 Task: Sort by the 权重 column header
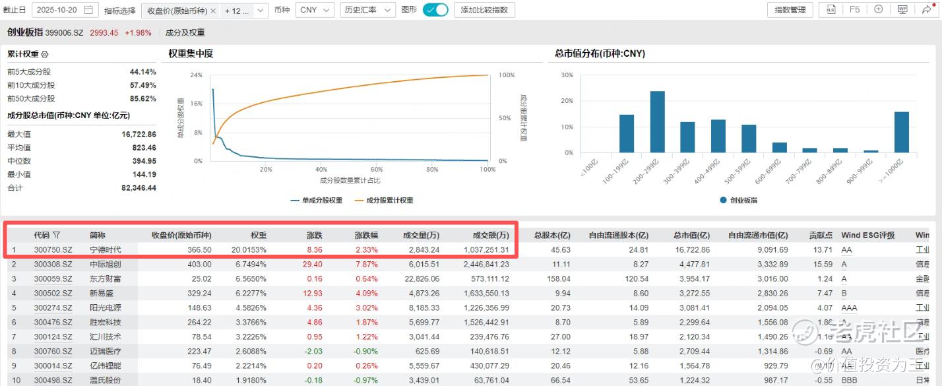coord(259,235)
